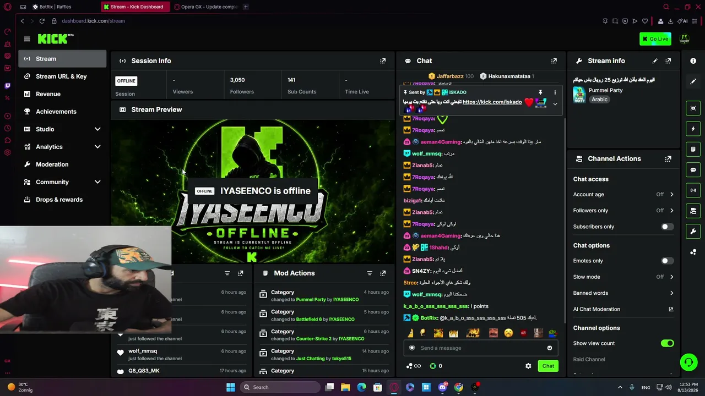Viewport: 705px width, 396px height.
Task: Turn off Show view count
Action: (667, 343)
